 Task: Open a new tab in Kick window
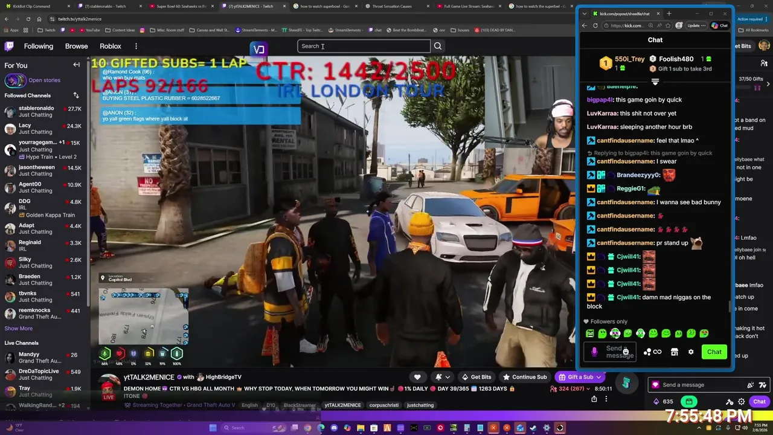tap(669, 13)
